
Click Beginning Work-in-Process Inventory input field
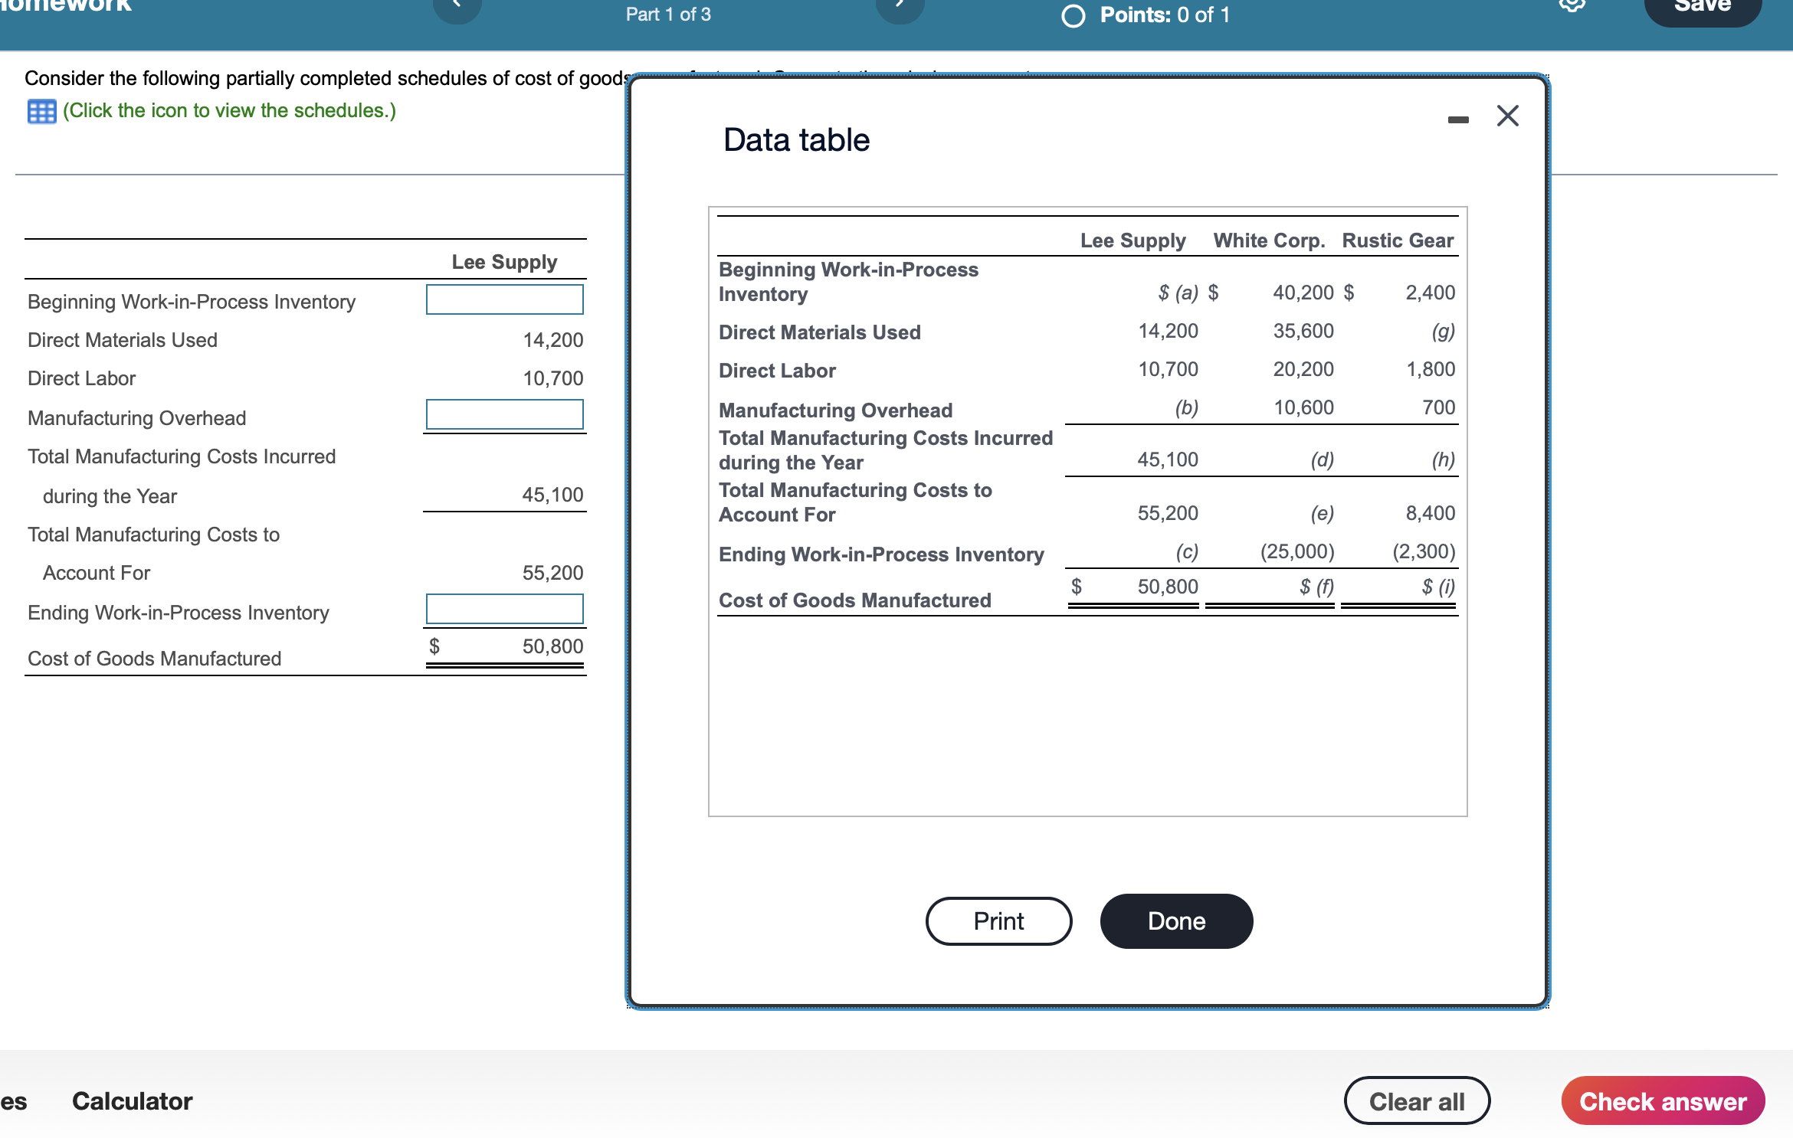pos(504,299)
